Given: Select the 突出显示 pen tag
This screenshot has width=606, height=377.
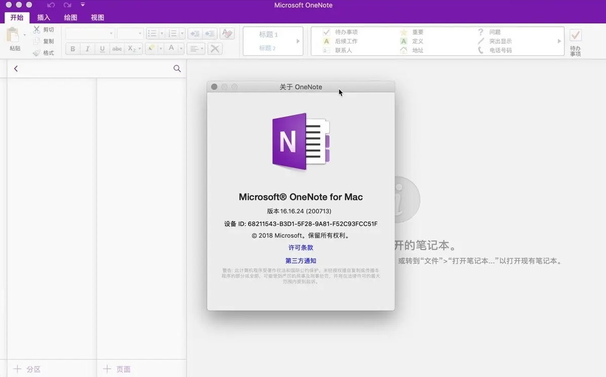Looking at the screenshot, I should 495,41.
